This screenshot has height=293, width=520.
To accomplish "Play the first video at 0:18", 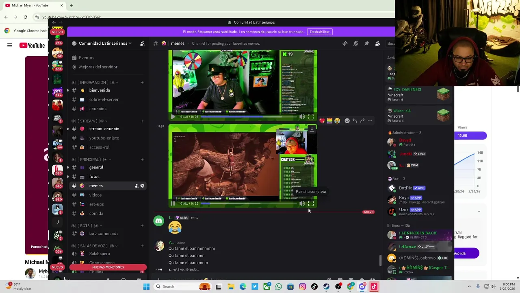I will [x=173, y=117].
